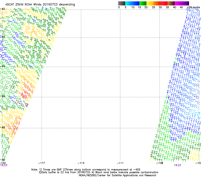The image size is (201, 177).
Task: Click the purple time stamp '16:22'
Action: pyautogui.click(x=177, y=165)
